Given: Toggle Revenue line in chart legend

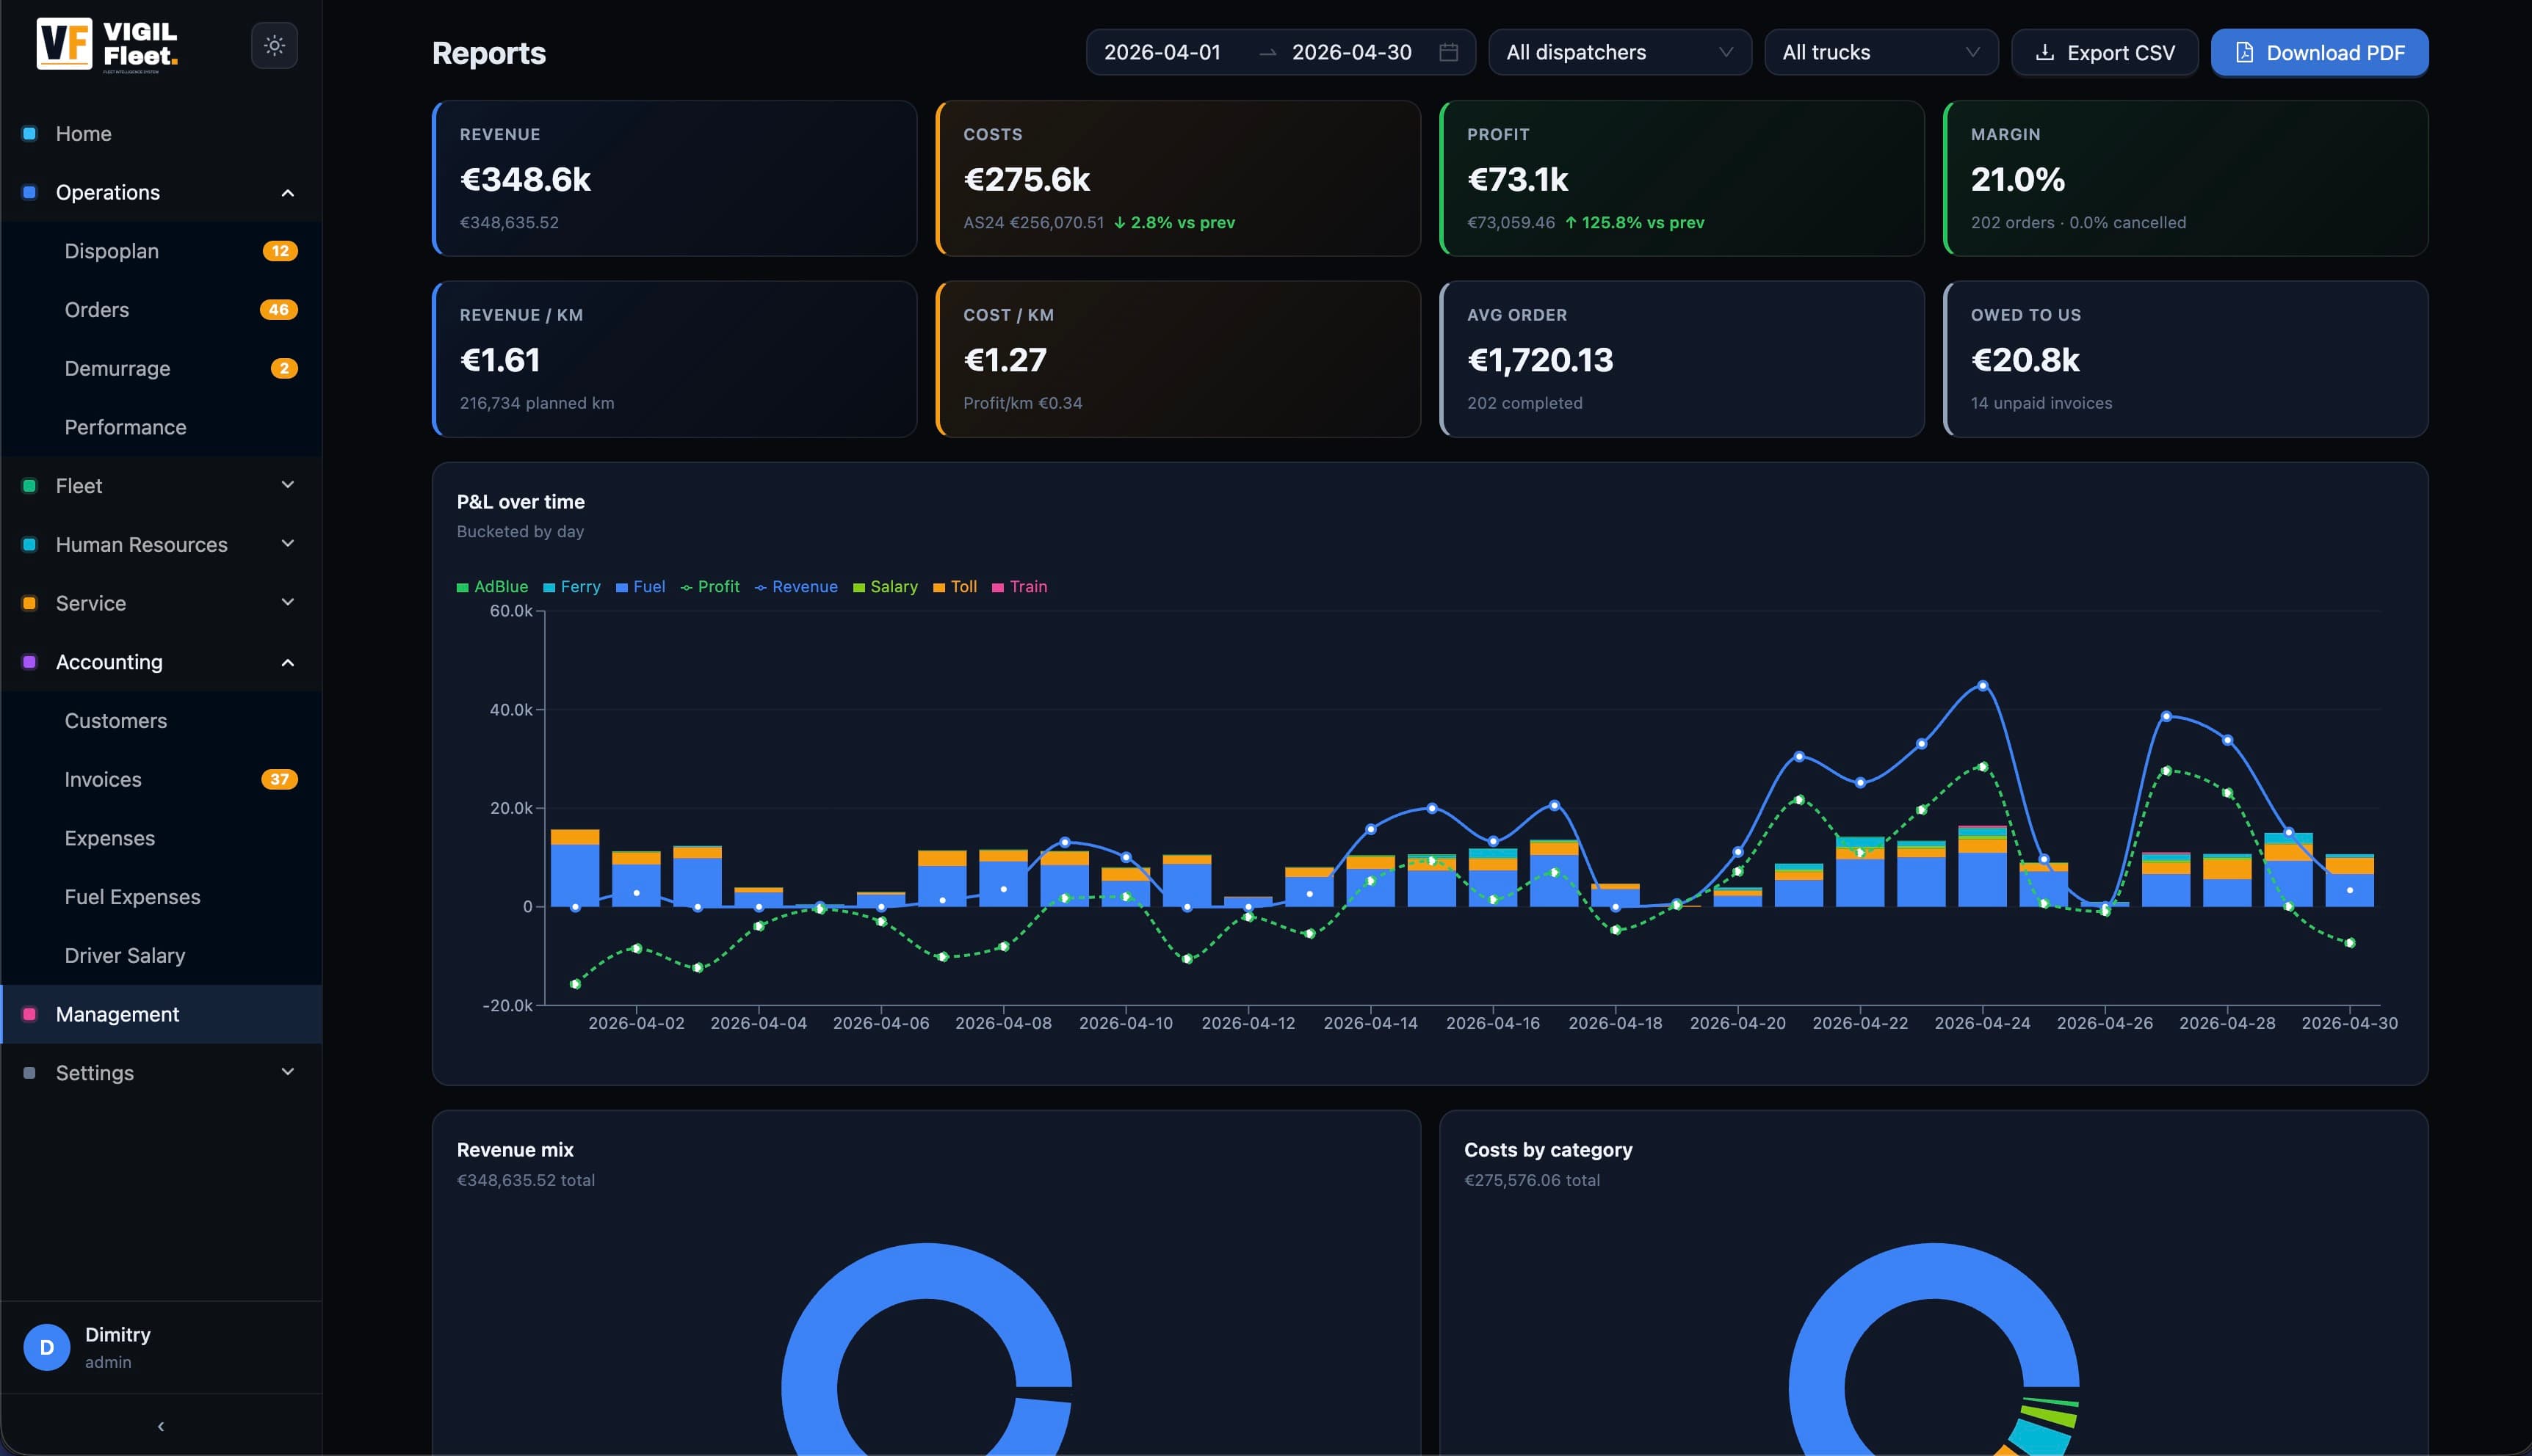Looking at the screenshot, I should pos(796,587).
